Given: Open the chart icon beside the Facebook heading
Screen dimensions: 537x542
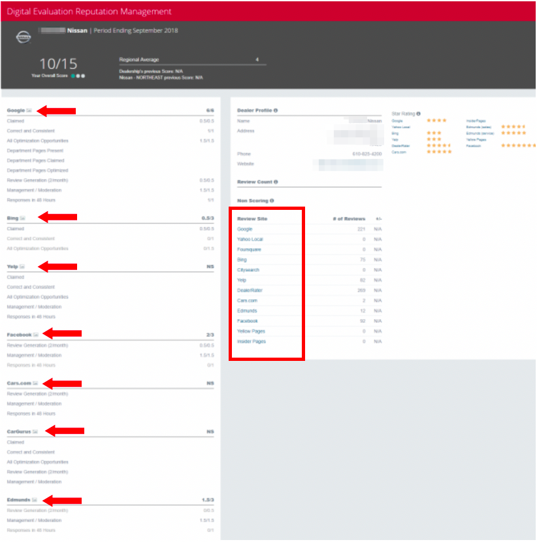Looking at the screenshot, I should click(x=35, y=335).
